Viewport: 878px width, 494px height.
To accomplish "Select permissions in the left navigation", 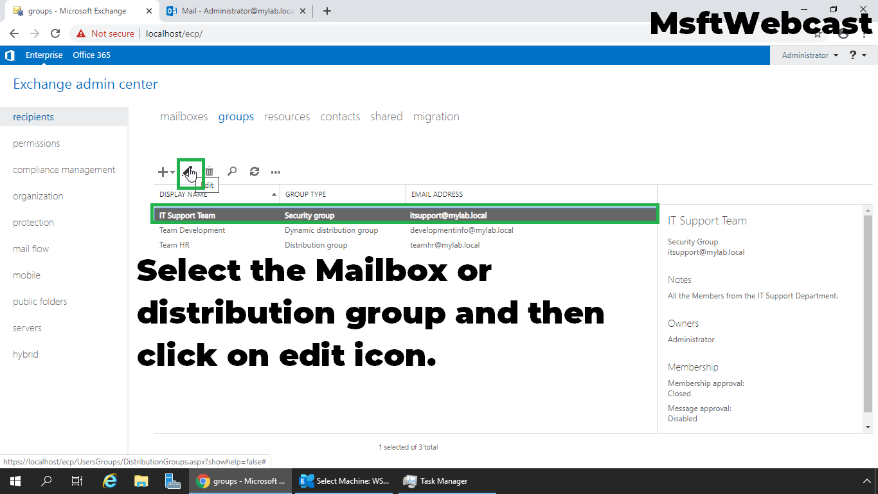I will coord(36,143).
